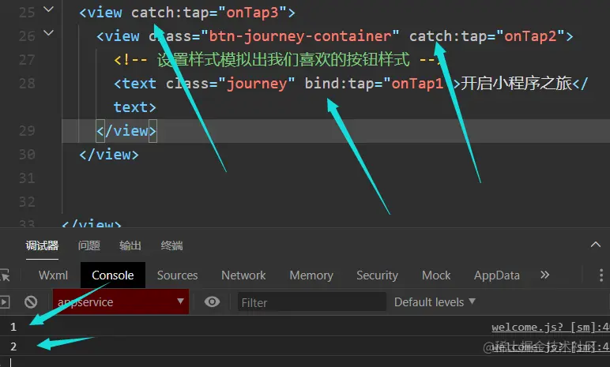
Task: Click the 设置样式模拟出我们喜欢的按钮样式 comment
Action: (x=283, y=60)
